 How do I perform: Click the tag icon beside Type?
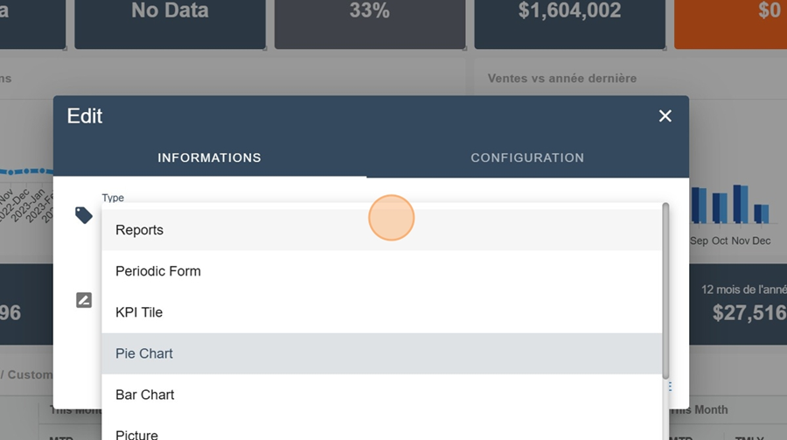pos(84,215)
